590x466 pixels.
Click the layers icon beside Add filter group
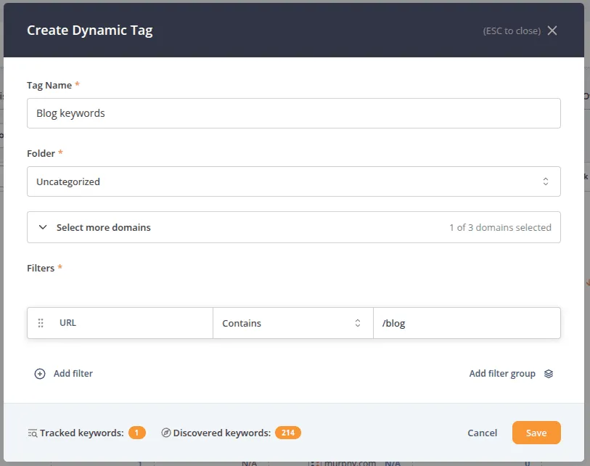(x=549, y=374)
